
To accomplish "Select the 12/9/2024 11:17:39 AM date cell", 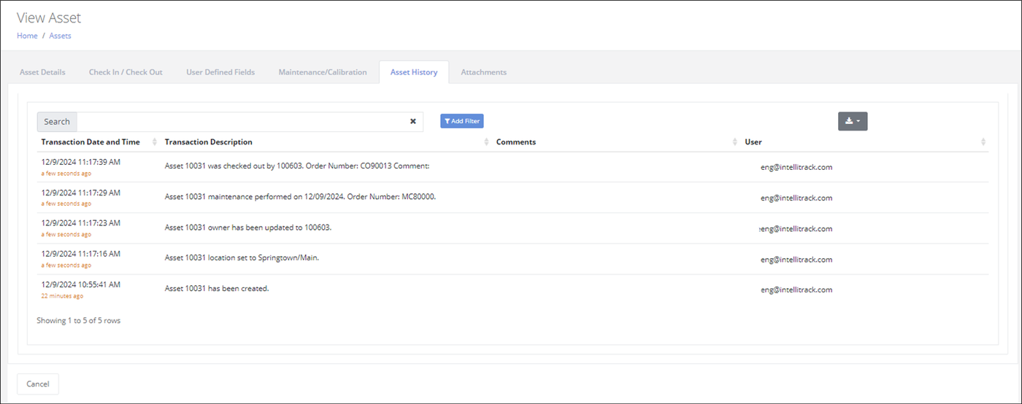I will point(81,162).
